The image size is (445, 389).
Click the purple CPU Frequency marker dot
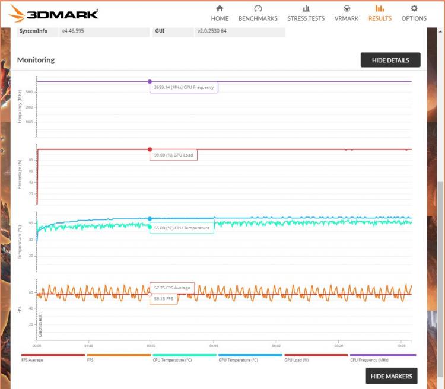150,82
